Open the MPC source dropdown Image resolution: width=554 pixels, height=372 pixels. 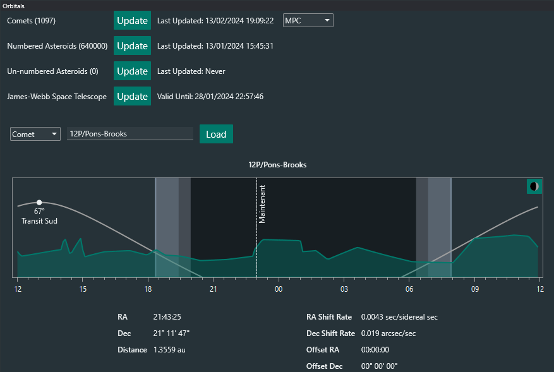tap(308, 20)
